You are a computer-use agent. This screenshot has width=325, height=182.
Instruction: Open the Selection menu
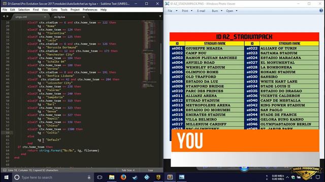click(24, 10)
